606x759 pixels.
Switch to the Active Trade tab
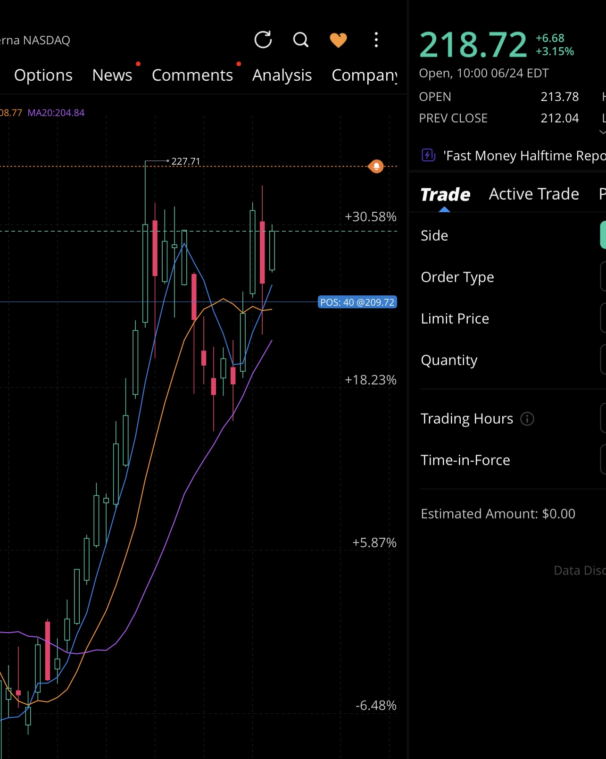(534, 194)
